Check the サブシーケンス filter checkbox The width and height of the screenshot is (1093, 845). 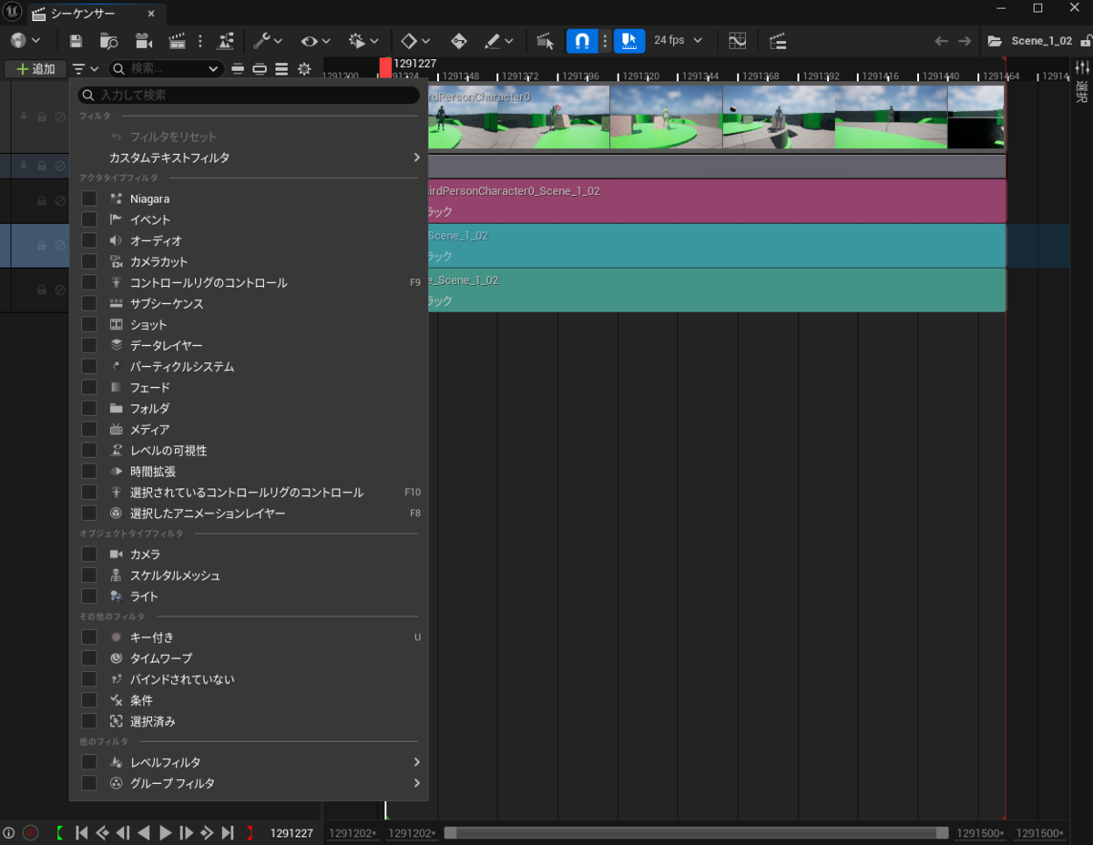[x=89, y=303]
